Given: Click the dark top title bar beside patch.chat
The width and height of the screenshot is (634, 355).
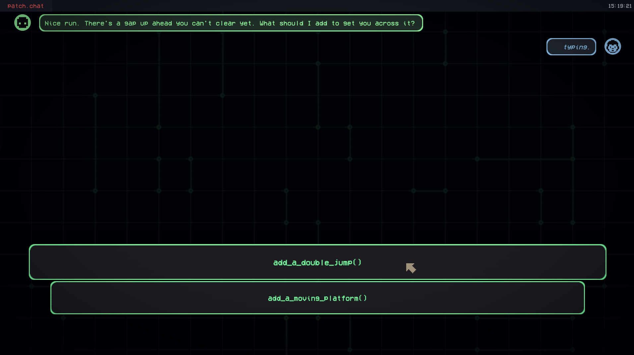Looking at the screenshot, I should point(328,6).
